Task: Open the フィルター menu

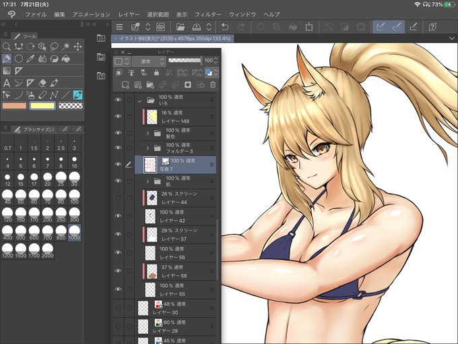Action: click(x=208, y=14)
